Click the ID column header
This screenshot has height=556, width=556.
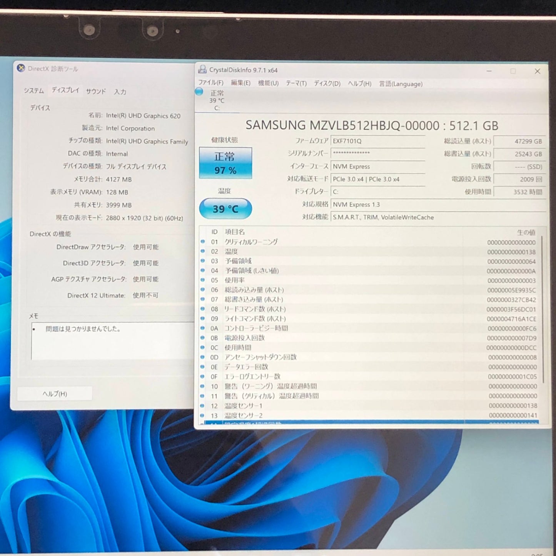pyautogui.click(x=214, y=232)
